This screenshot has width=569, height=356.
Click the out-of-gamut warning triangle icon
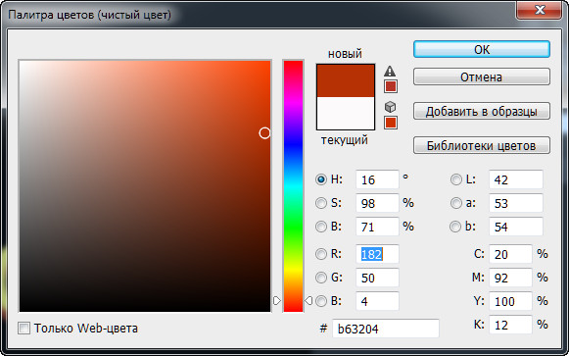[x=390, y=71]
